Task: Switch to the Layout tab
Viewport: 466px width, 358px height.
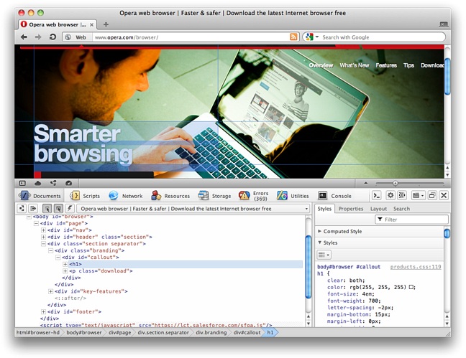Action: pos(378,209)
